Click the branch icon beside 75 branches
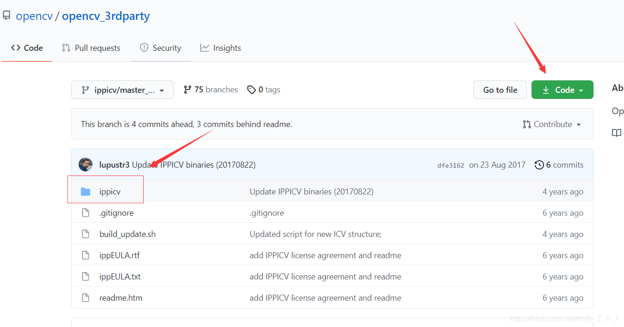 point(187,90)
